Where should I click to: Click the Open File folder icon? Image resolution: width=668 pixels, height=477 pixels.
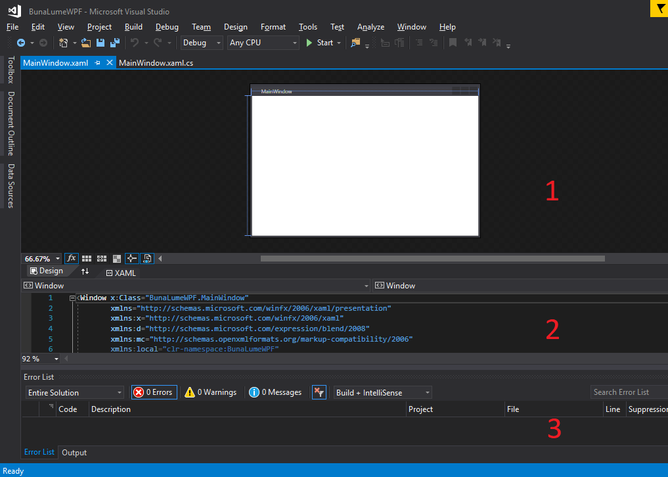(x=85, y=43)
